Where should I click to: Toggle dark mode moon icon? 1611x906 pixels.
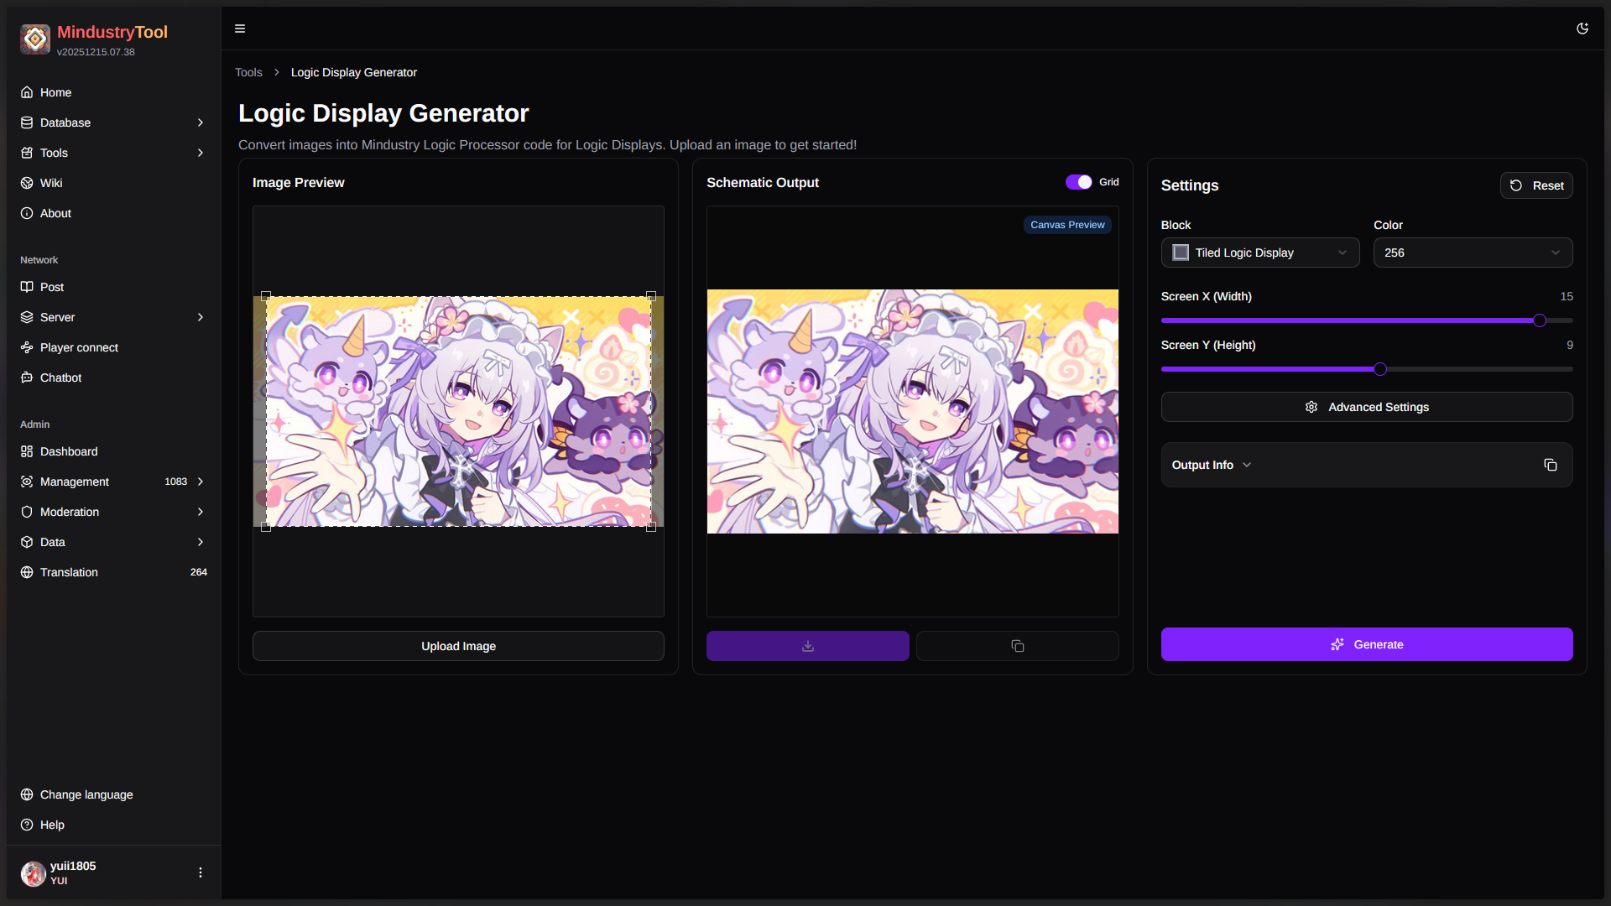1582,29
